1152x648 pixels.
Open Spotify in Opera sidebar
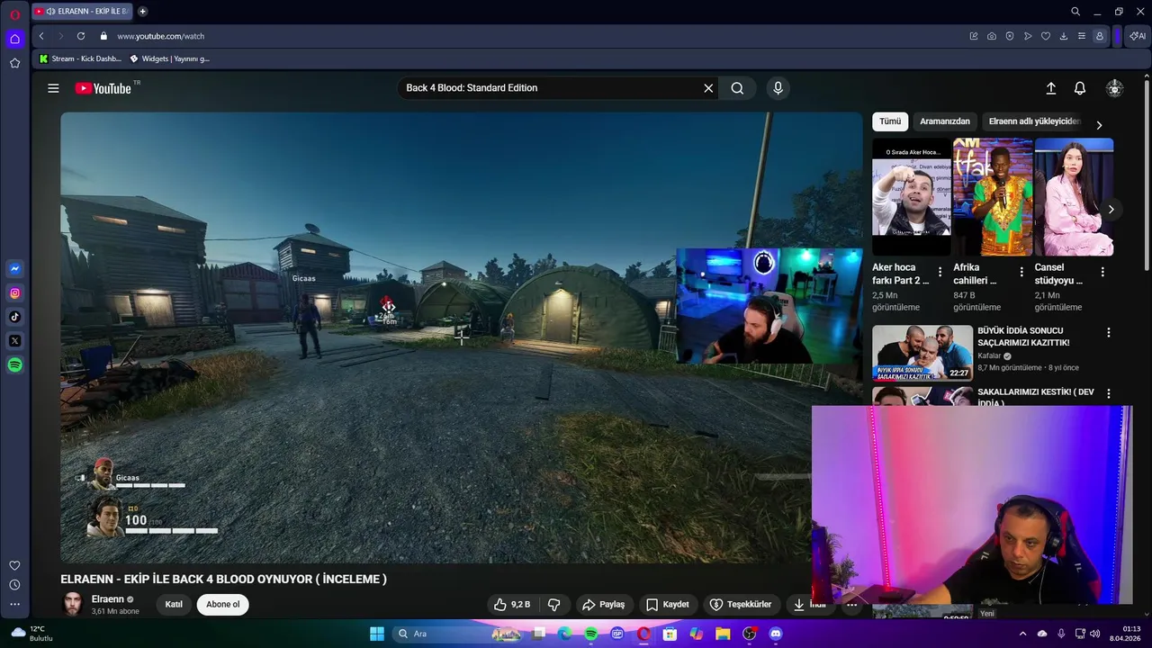pyautogui.click(x=14, y=364)
